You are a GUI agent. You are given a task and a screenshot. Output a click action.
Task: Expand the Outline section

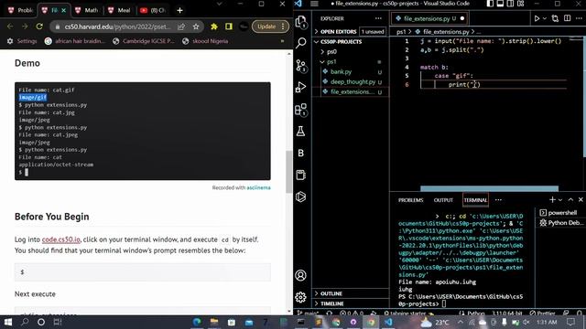350,293
